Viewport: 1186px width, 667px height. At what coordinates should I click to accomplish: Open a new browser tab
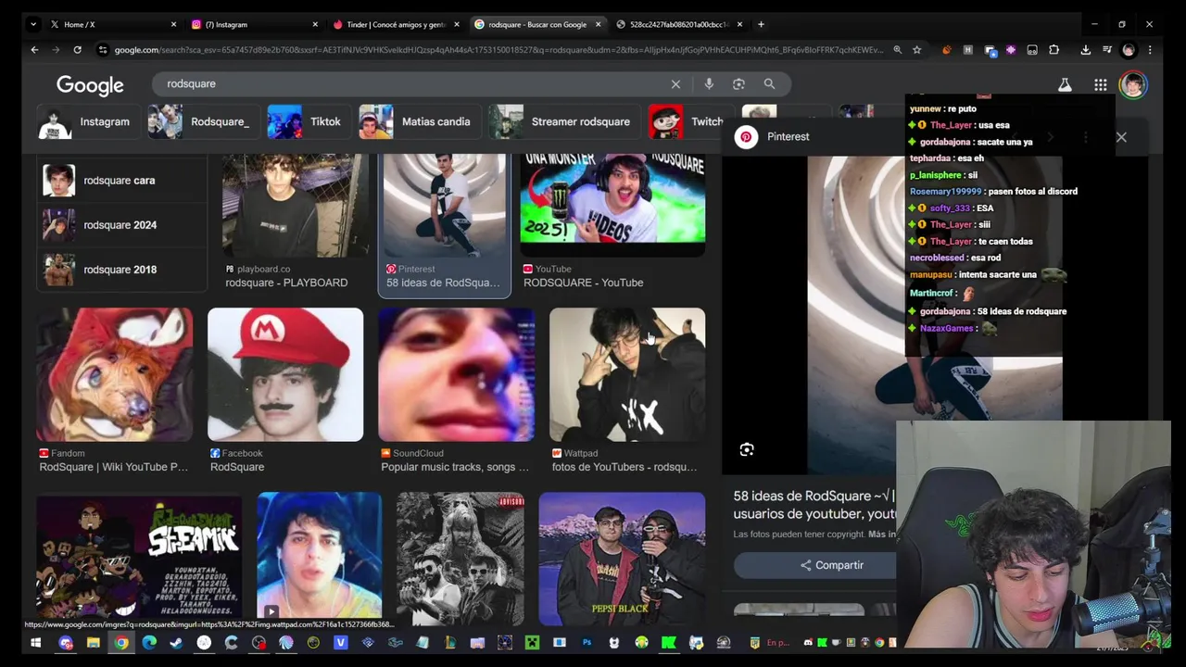coord(761,24)
